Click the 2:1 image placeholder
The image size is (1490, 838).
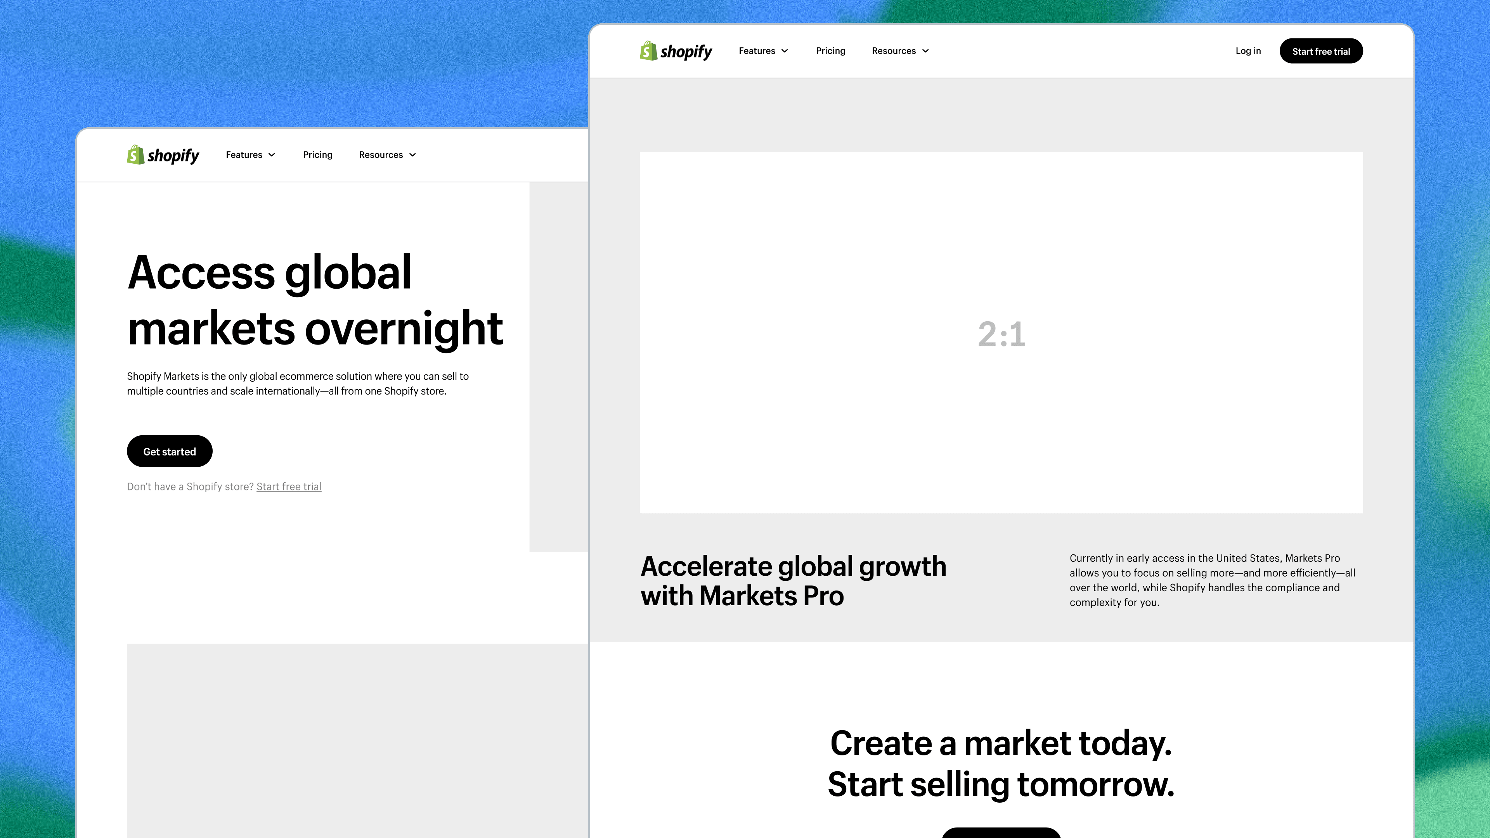(x=1001, y=332)
